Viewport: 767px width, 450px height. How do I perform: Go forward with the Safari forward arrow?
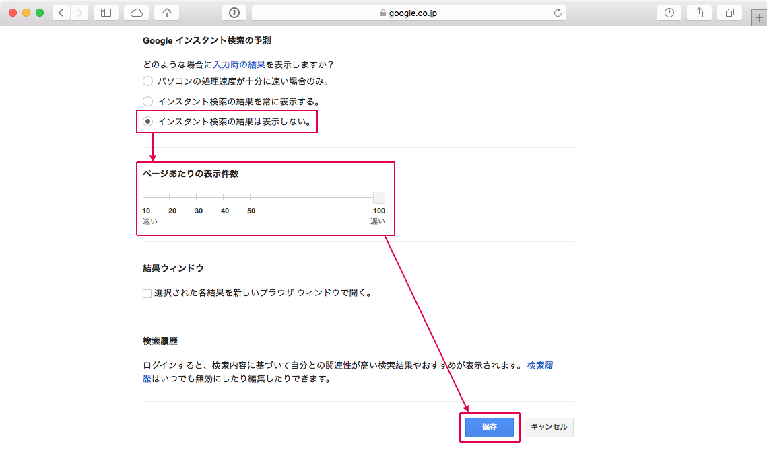click(79, 13)
